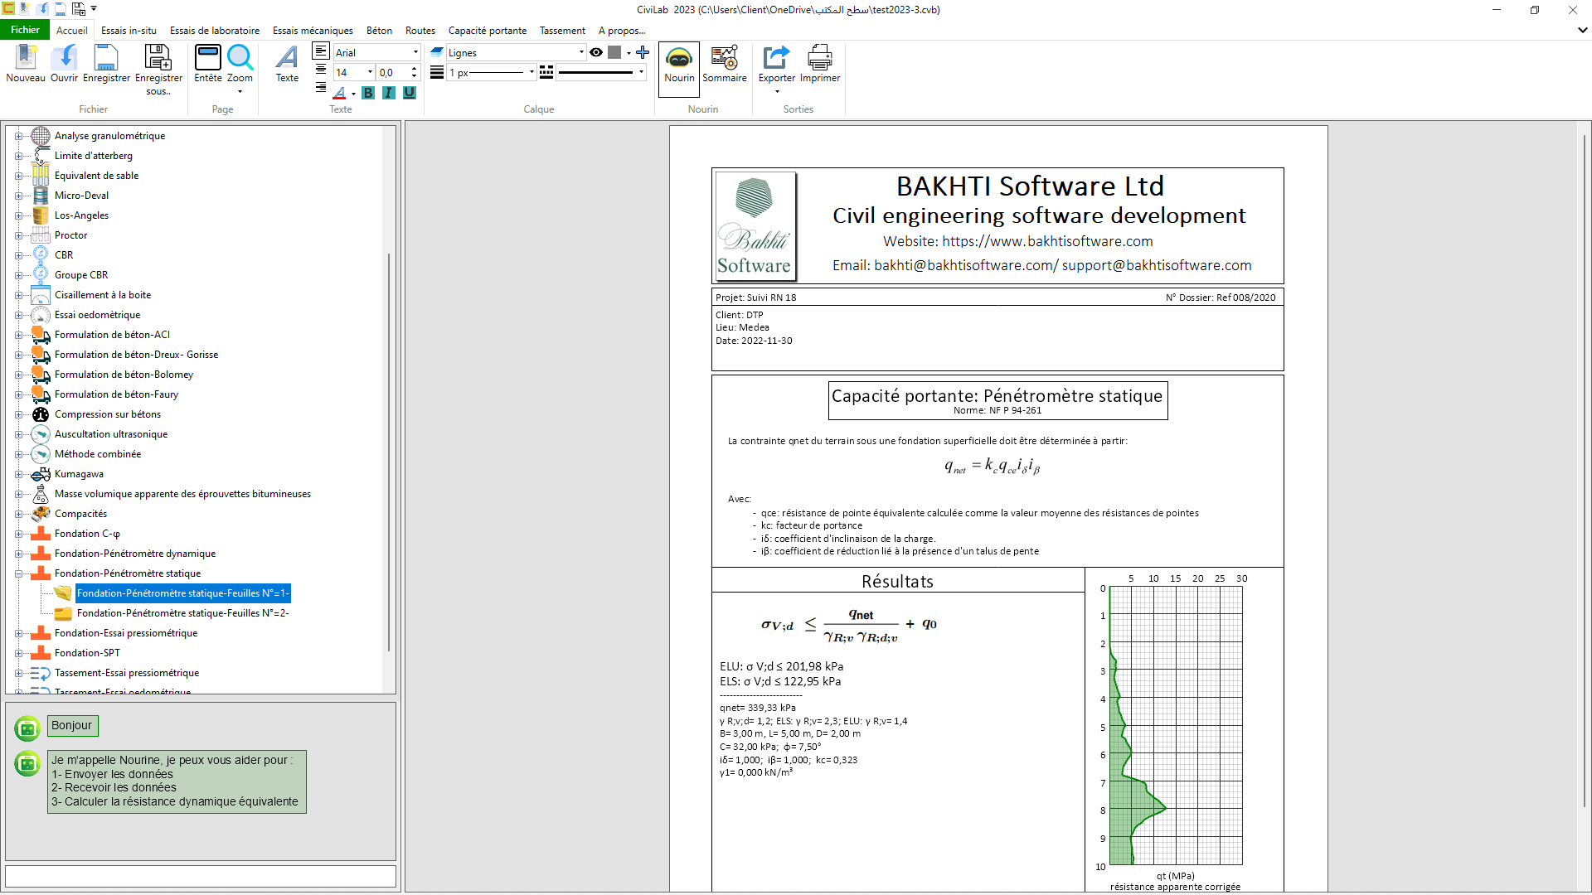Expand the Kumagawa tree node
Image resolution: width=1592 pixels, height=895 pixels.
pos(18,474)
